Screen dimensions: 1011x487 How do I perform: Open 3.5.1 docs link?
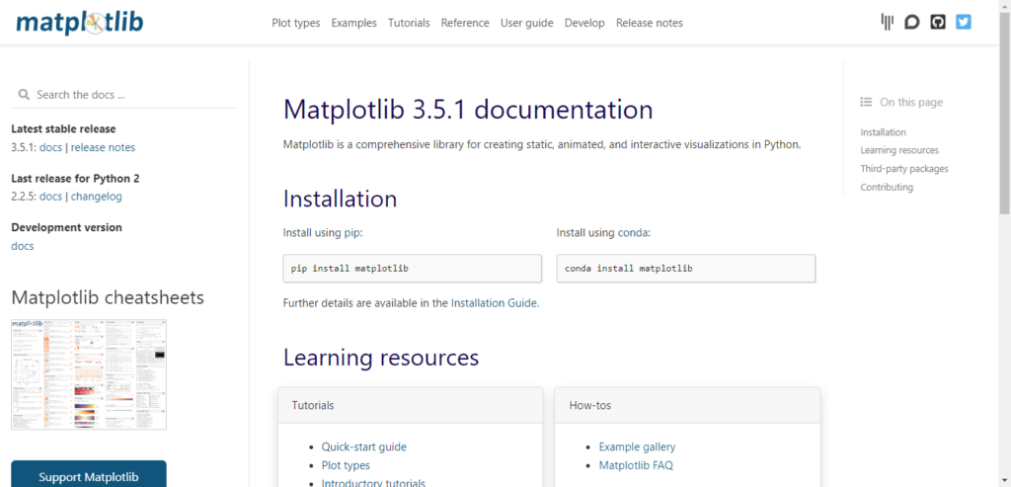51,147
